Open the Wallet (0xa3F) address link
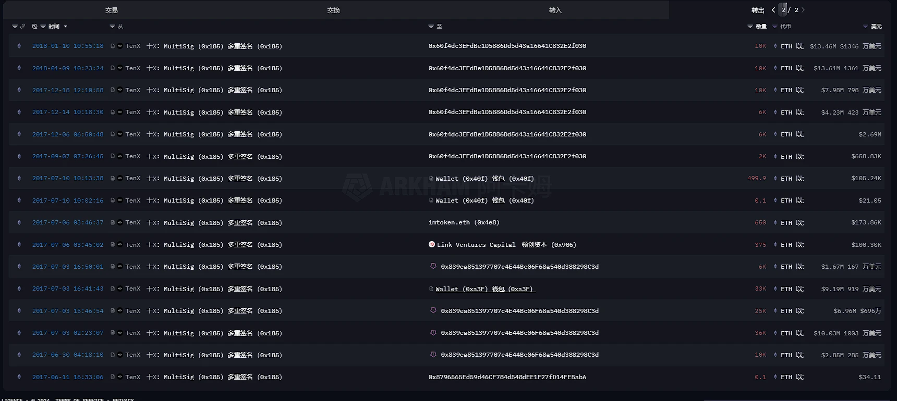 [485, 289]
